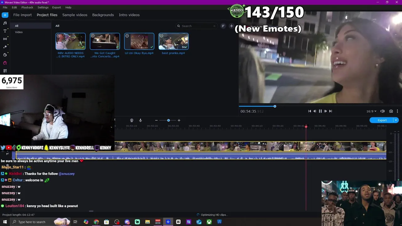
Task: Skip to the previous clip
Action: 309,111
